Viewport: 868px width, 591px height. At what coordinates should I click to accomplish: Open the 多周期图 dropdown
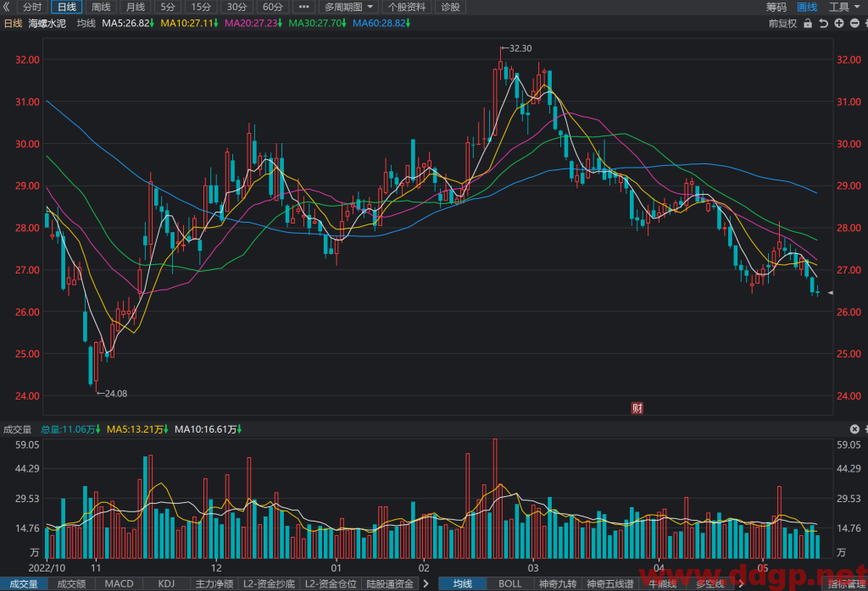point(348,7)
